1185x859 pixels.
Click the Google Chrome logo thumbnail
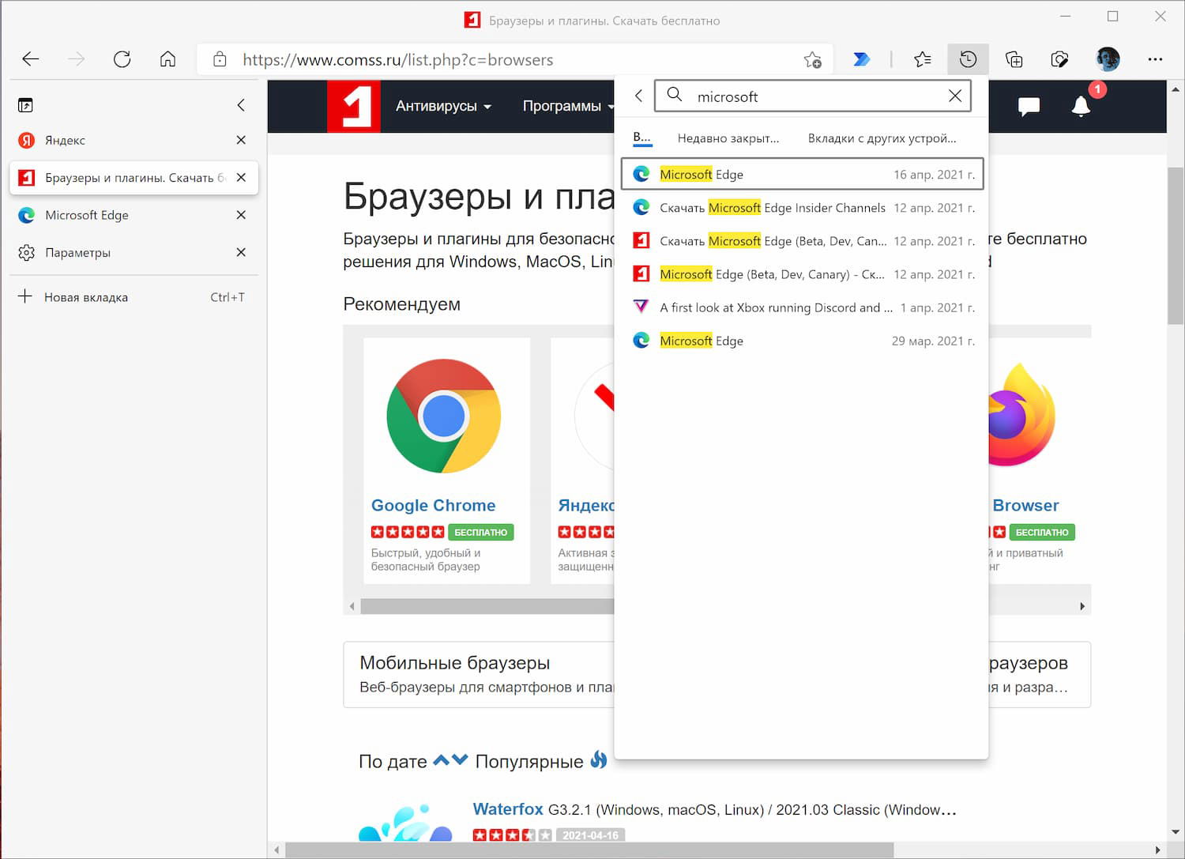[443, 416]
